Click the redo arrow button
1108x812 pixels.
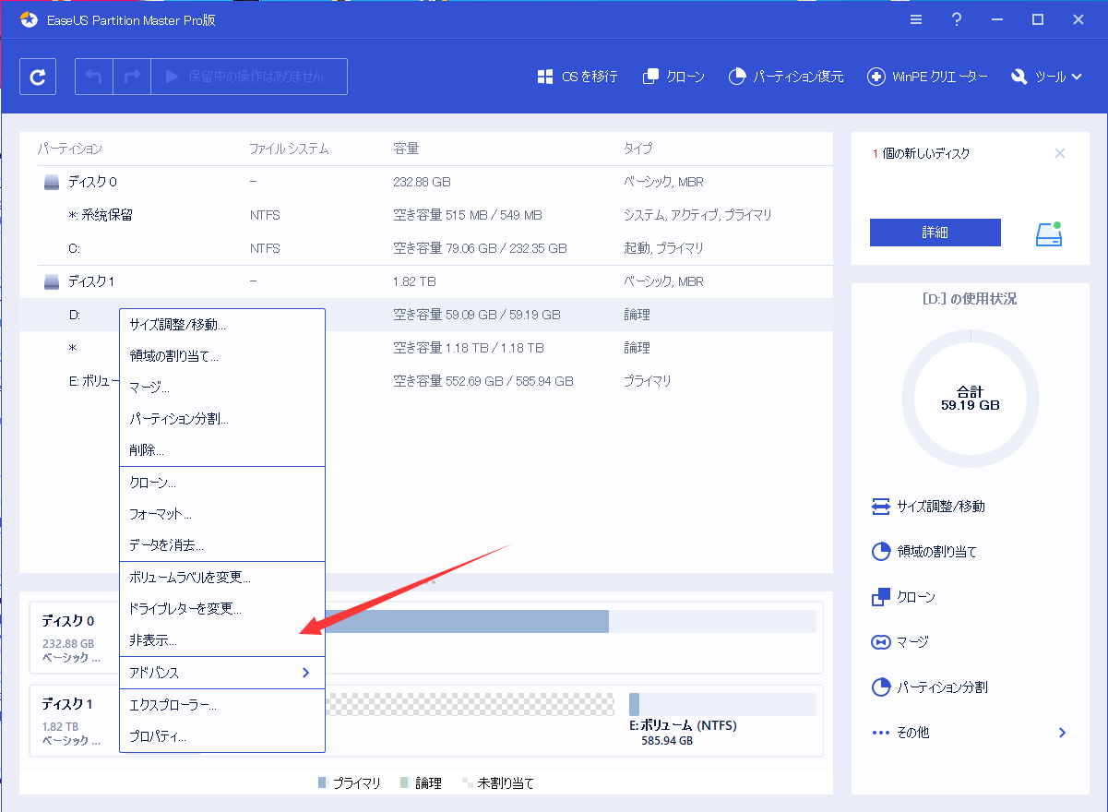click(132, 77)
